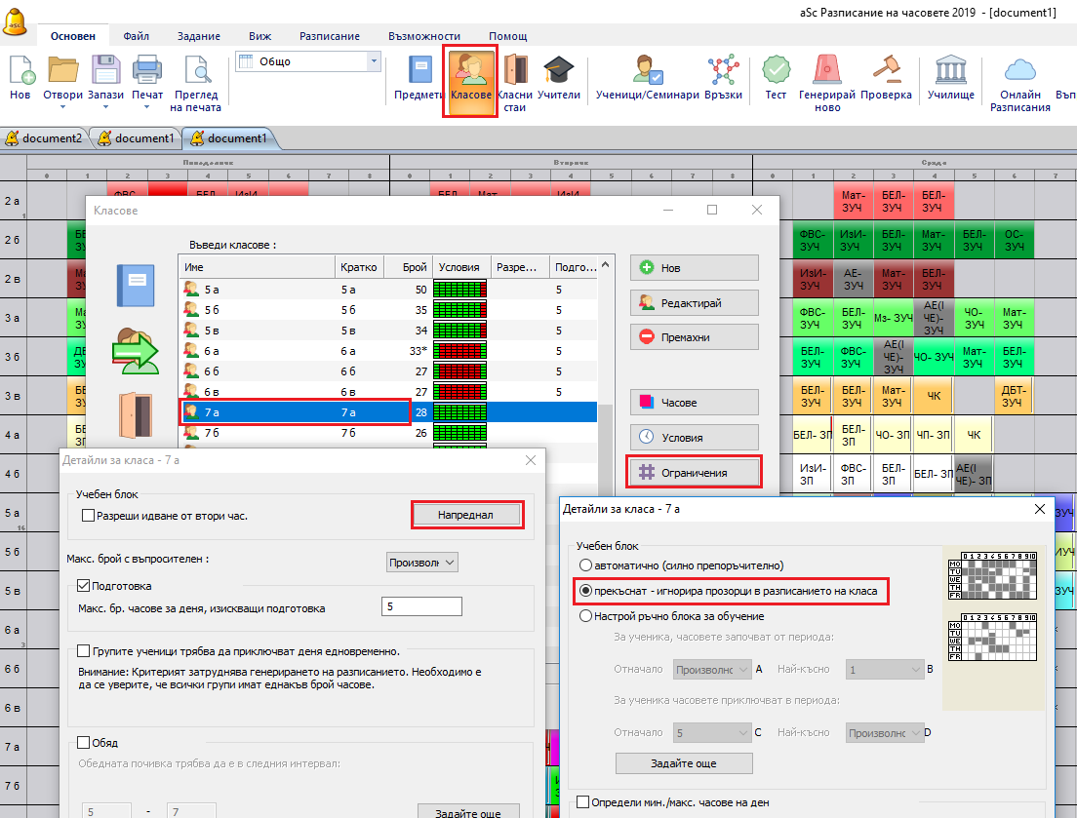Image resolution: width=1077 pixels, height=818 pixels.
Task: Open the Произволно max count dropdown
Action: (x=422, y=563)
